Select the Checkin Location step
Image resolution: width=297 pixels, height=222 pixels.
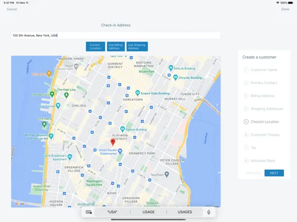tap(261, 122)
